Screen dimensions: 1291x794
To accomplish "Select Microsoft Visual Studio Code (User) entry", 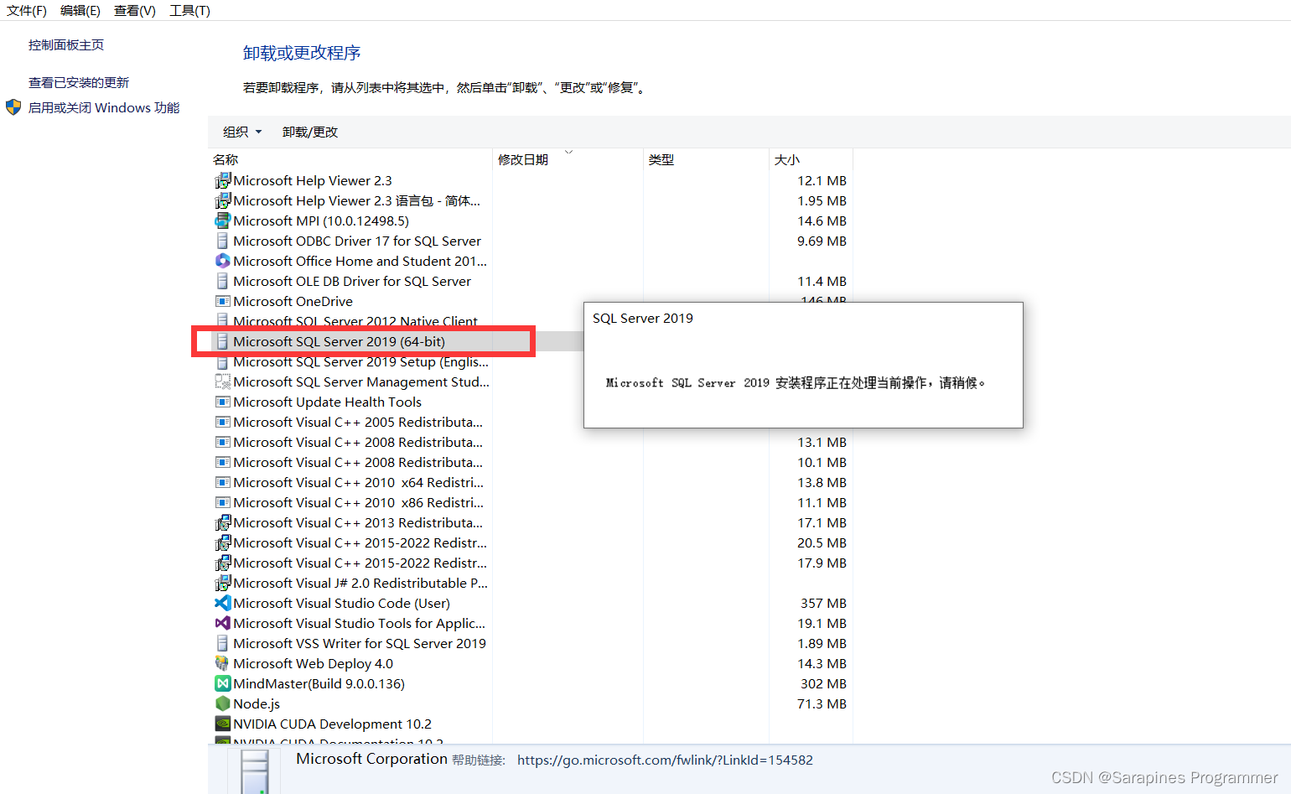I will point(341,603).
